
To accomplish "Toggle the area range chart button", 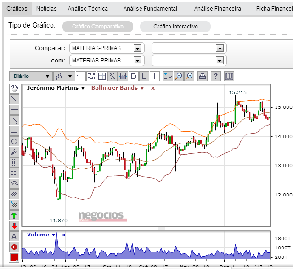I will click(123, 76).
